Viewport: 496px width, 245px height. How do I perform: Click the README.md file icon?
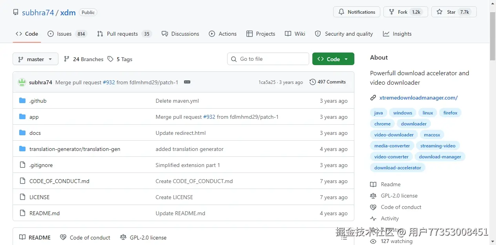click(x=22, y=213)
